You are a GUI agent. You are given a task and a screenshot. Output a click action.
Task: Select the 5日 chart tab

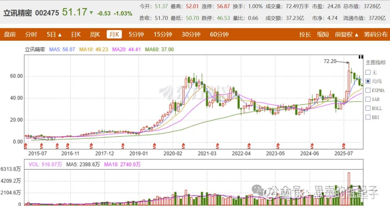click(51, 35)
